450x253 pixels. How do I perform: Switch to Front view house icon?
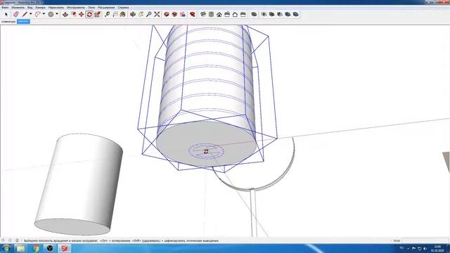pos(219,14)
